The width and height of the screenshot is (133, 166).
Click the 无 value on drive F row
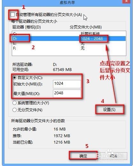tap(83, 48)
